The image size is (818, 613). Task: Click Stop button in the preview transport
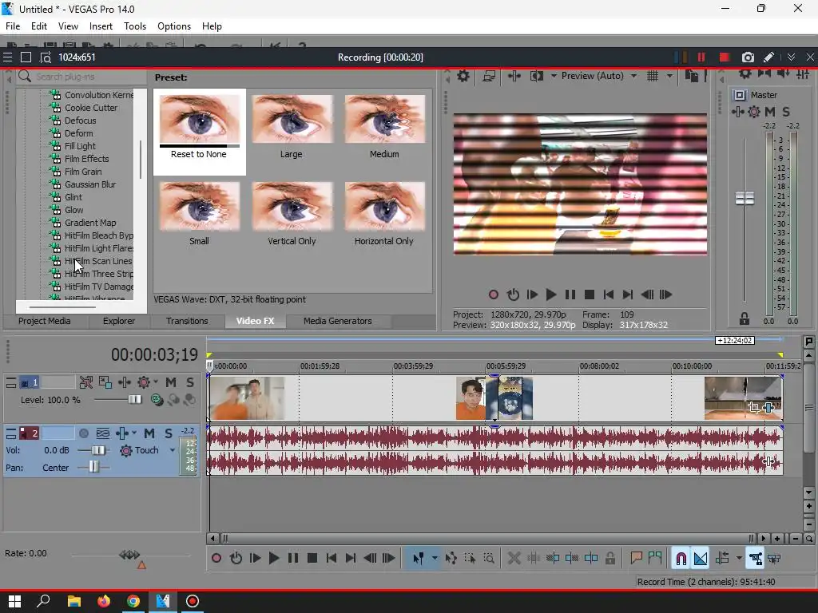tap(590, 295)
